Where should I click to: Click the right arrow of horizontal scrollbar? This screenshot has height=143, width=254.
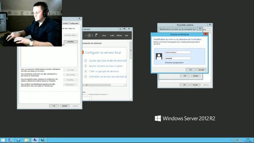(x=125, y=85)
